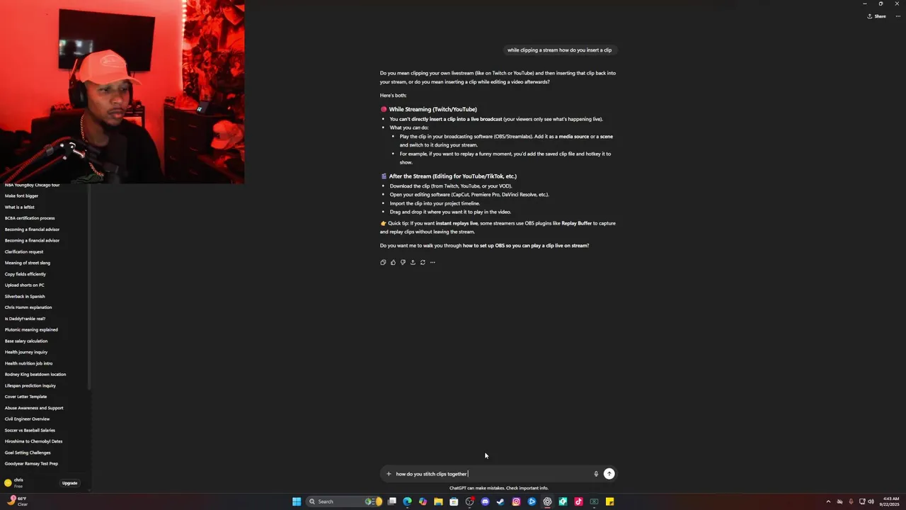Open the three-dot more actions menu

click(432, 262)
